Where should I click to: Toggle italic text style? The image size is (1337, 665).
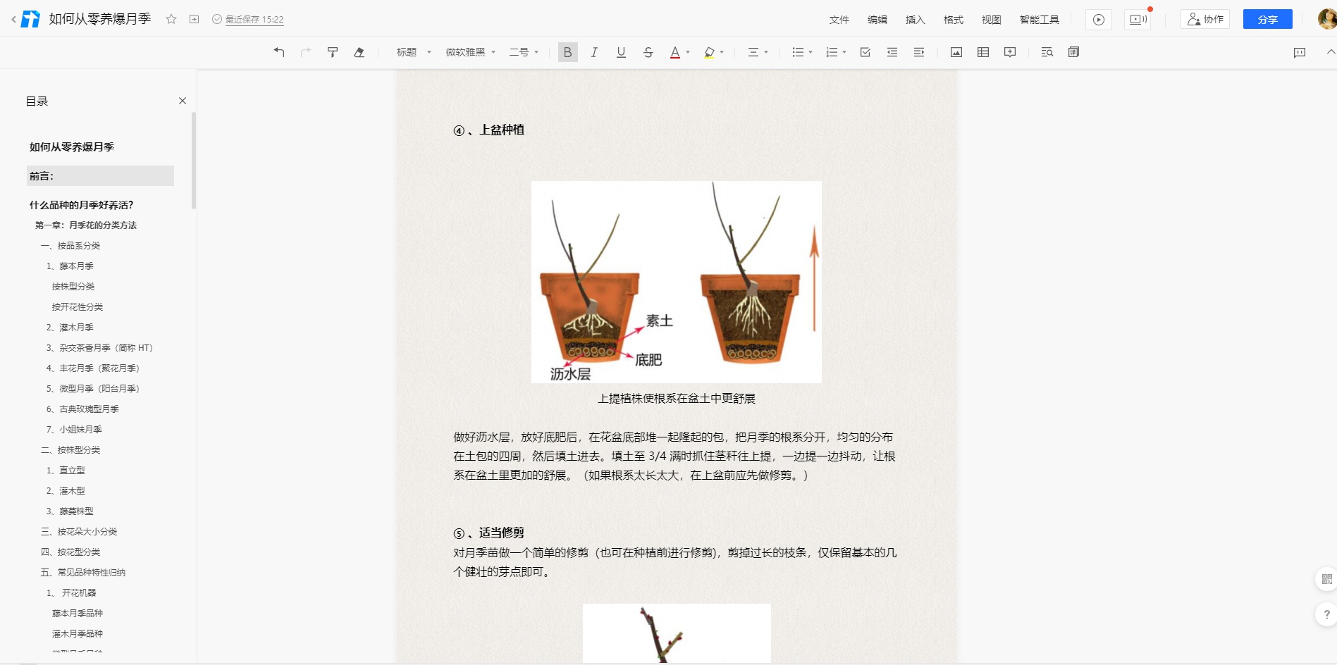click(594, 52)
